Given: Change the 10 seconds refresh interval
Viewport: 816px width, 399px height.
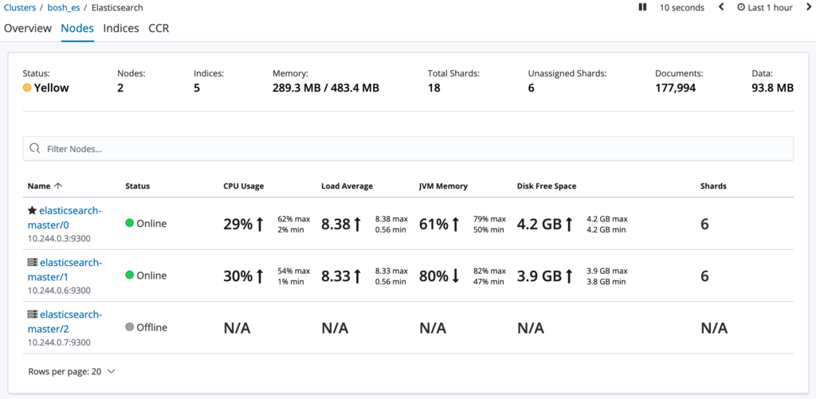Looking at the screenshot, I should pyautogui.click(x=682, y=7).
